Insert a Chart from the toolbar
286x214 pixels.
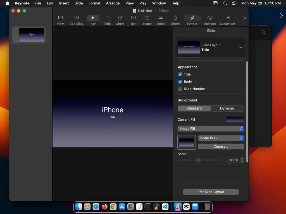(x=120, y=20)
